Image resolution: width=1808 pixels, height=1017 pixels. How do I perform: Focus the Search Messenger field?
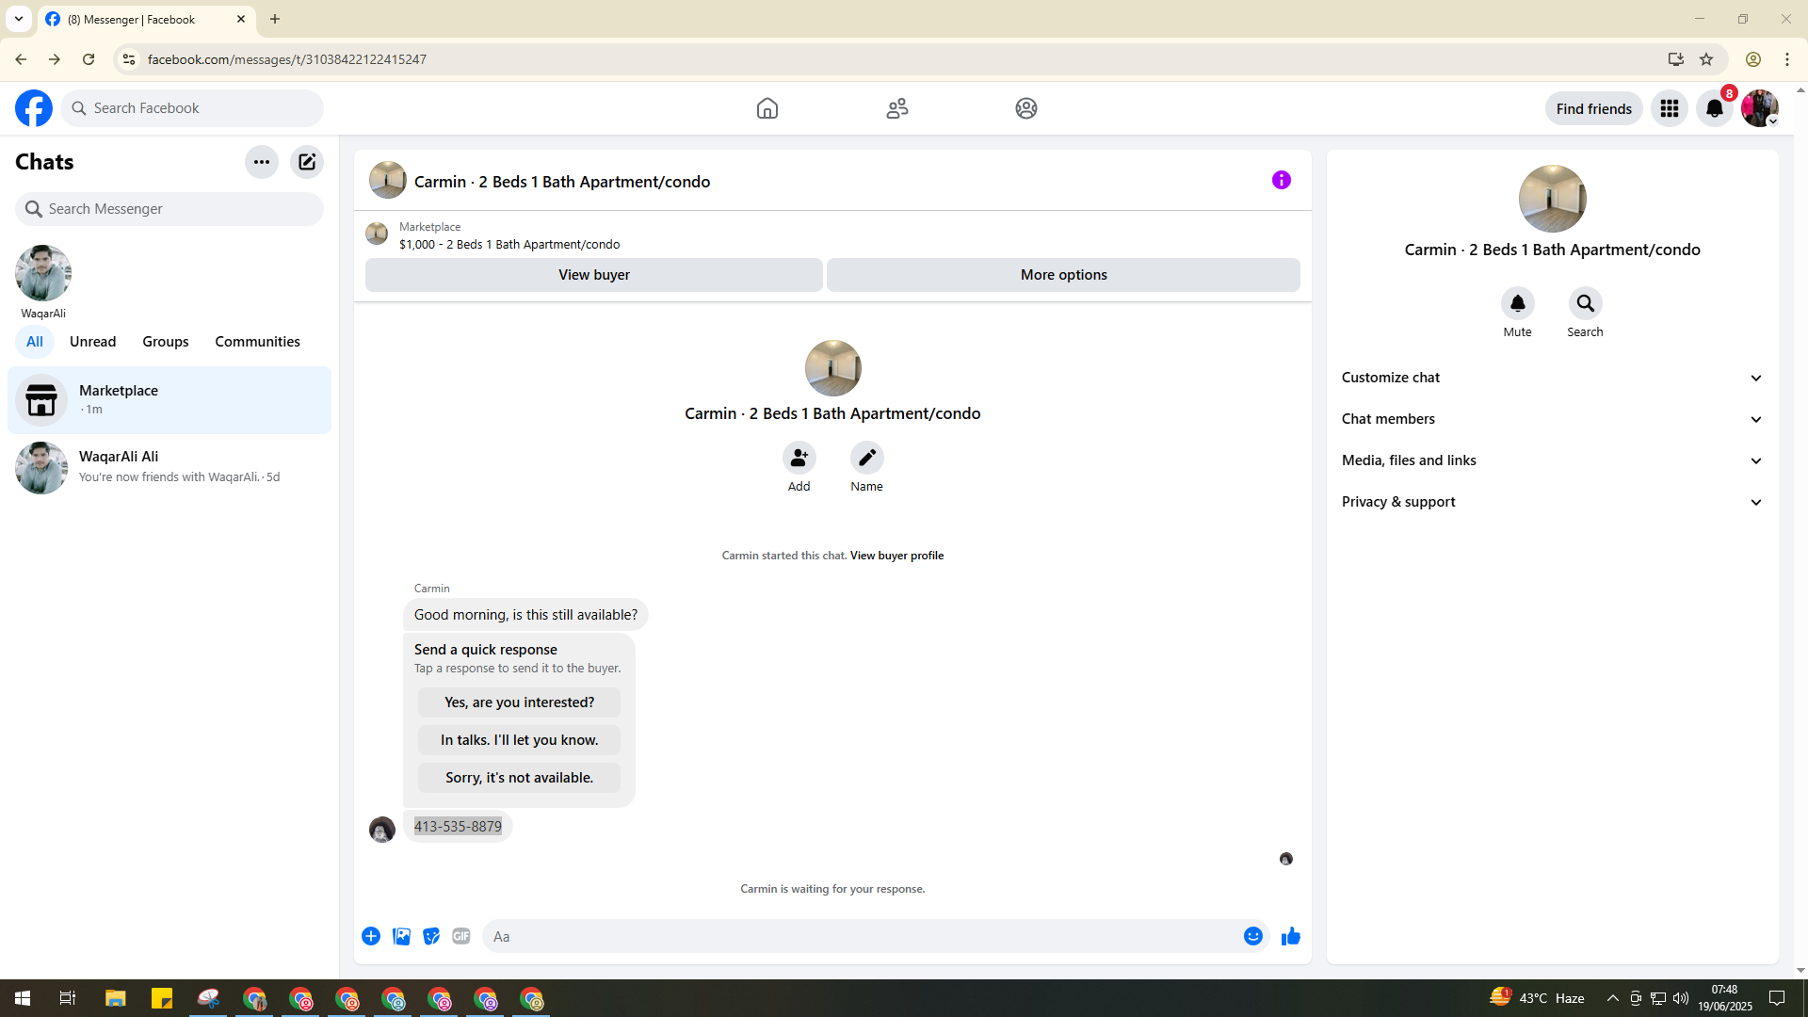169,209
